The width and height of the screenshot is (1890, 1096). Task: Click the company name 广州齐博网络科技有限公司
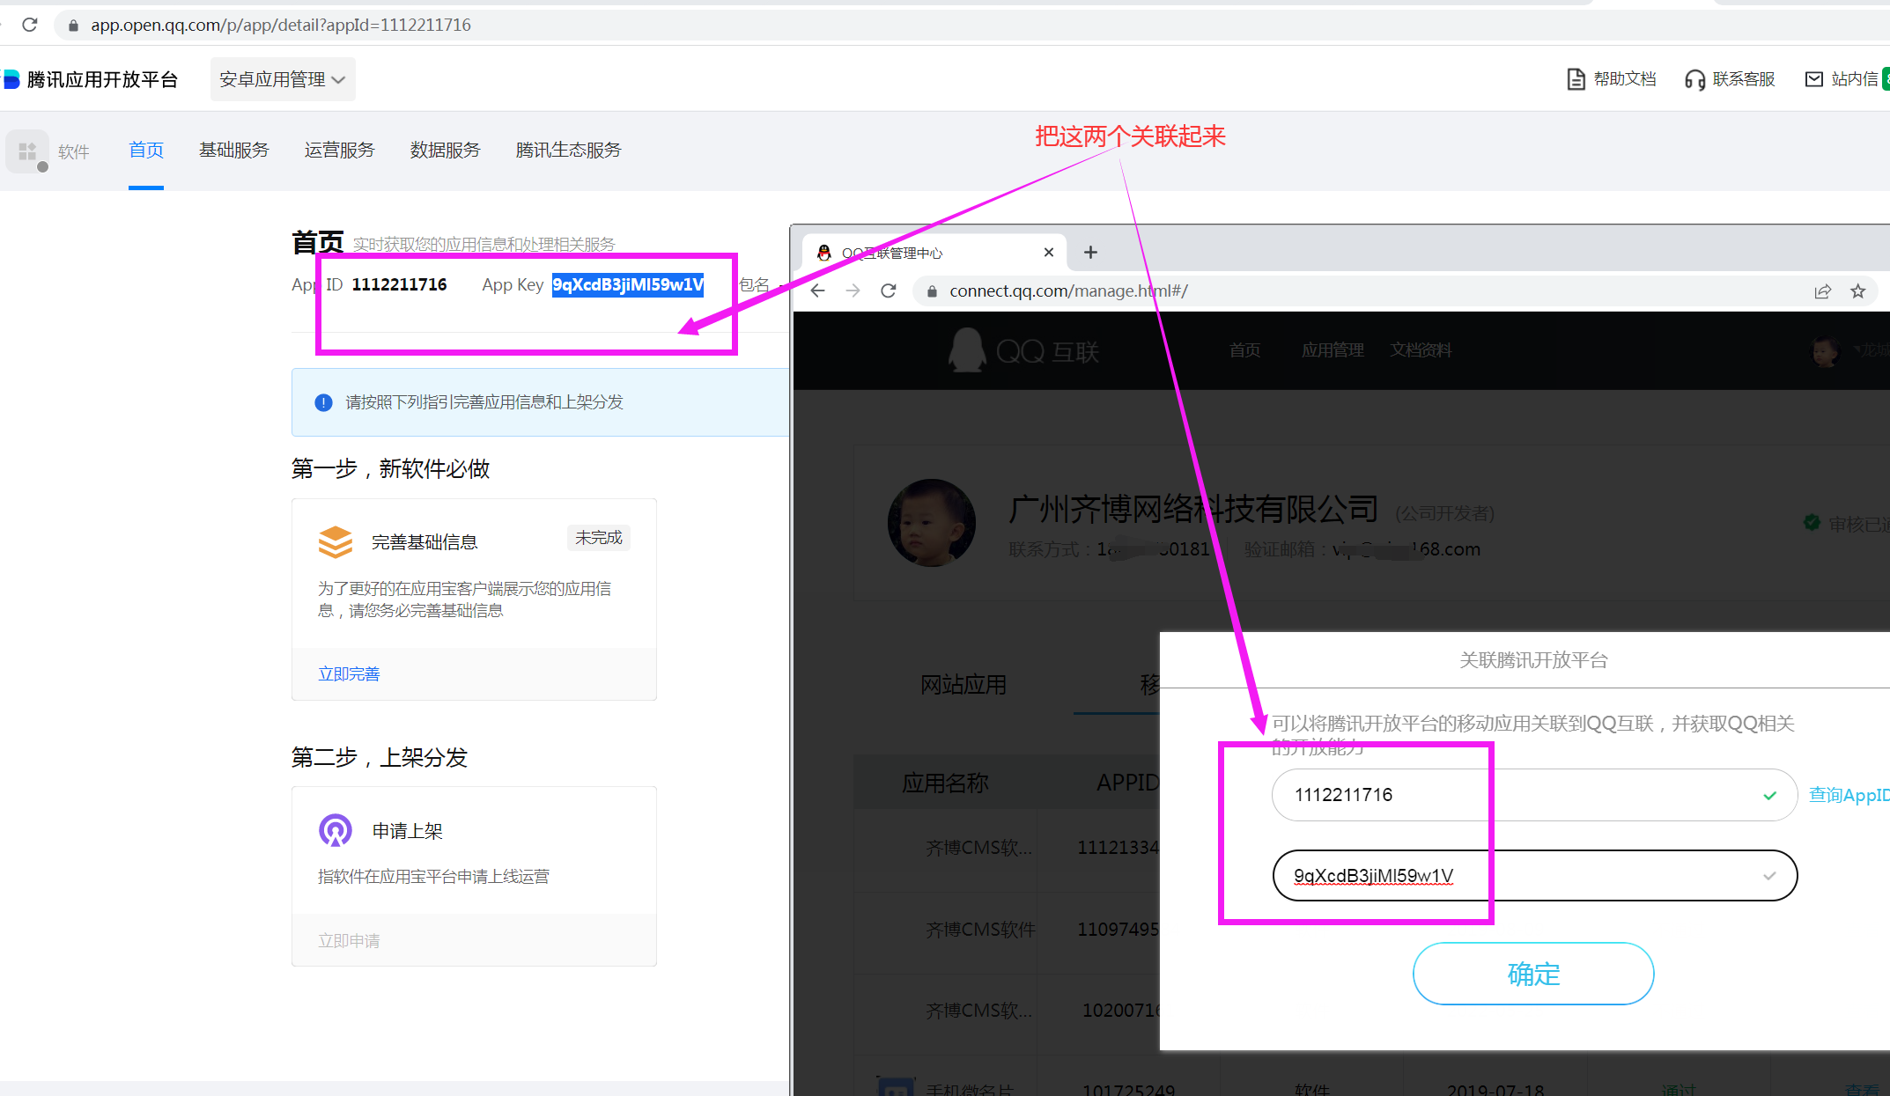pos(1192,508)
